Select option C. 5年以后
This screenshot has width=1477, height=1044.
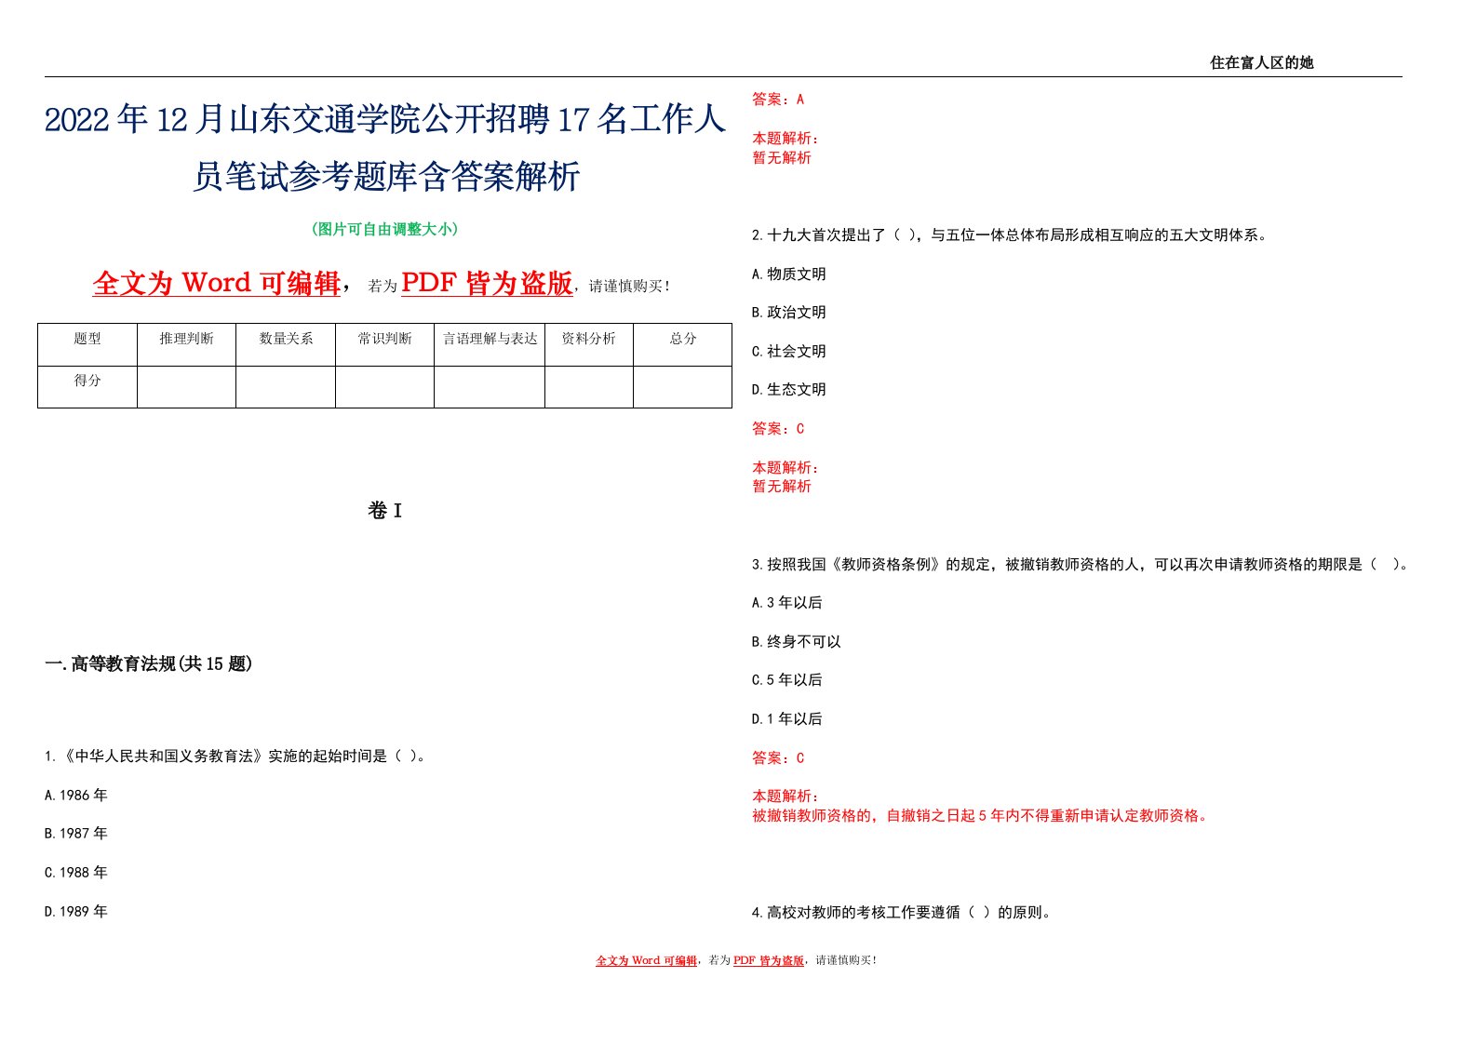(x=787, y=680)
